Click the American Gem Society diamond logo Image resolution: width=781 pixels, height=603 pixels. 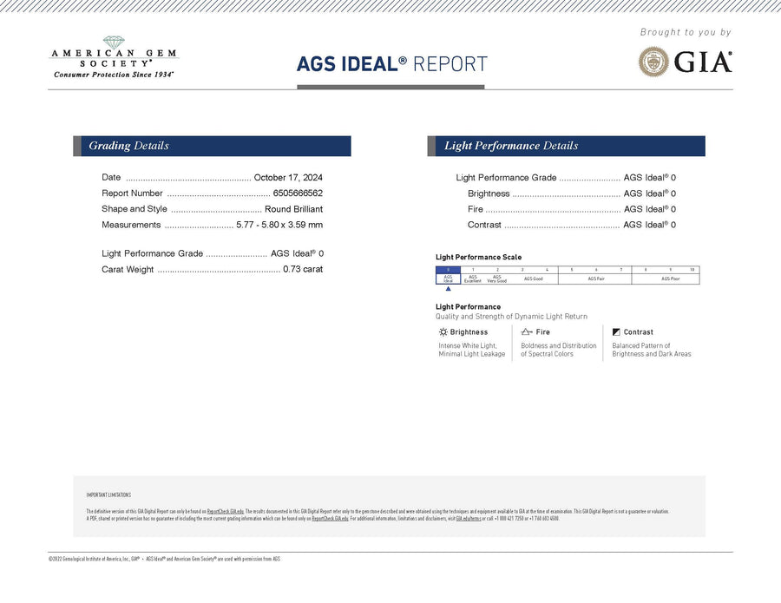(x=114, y=43)
